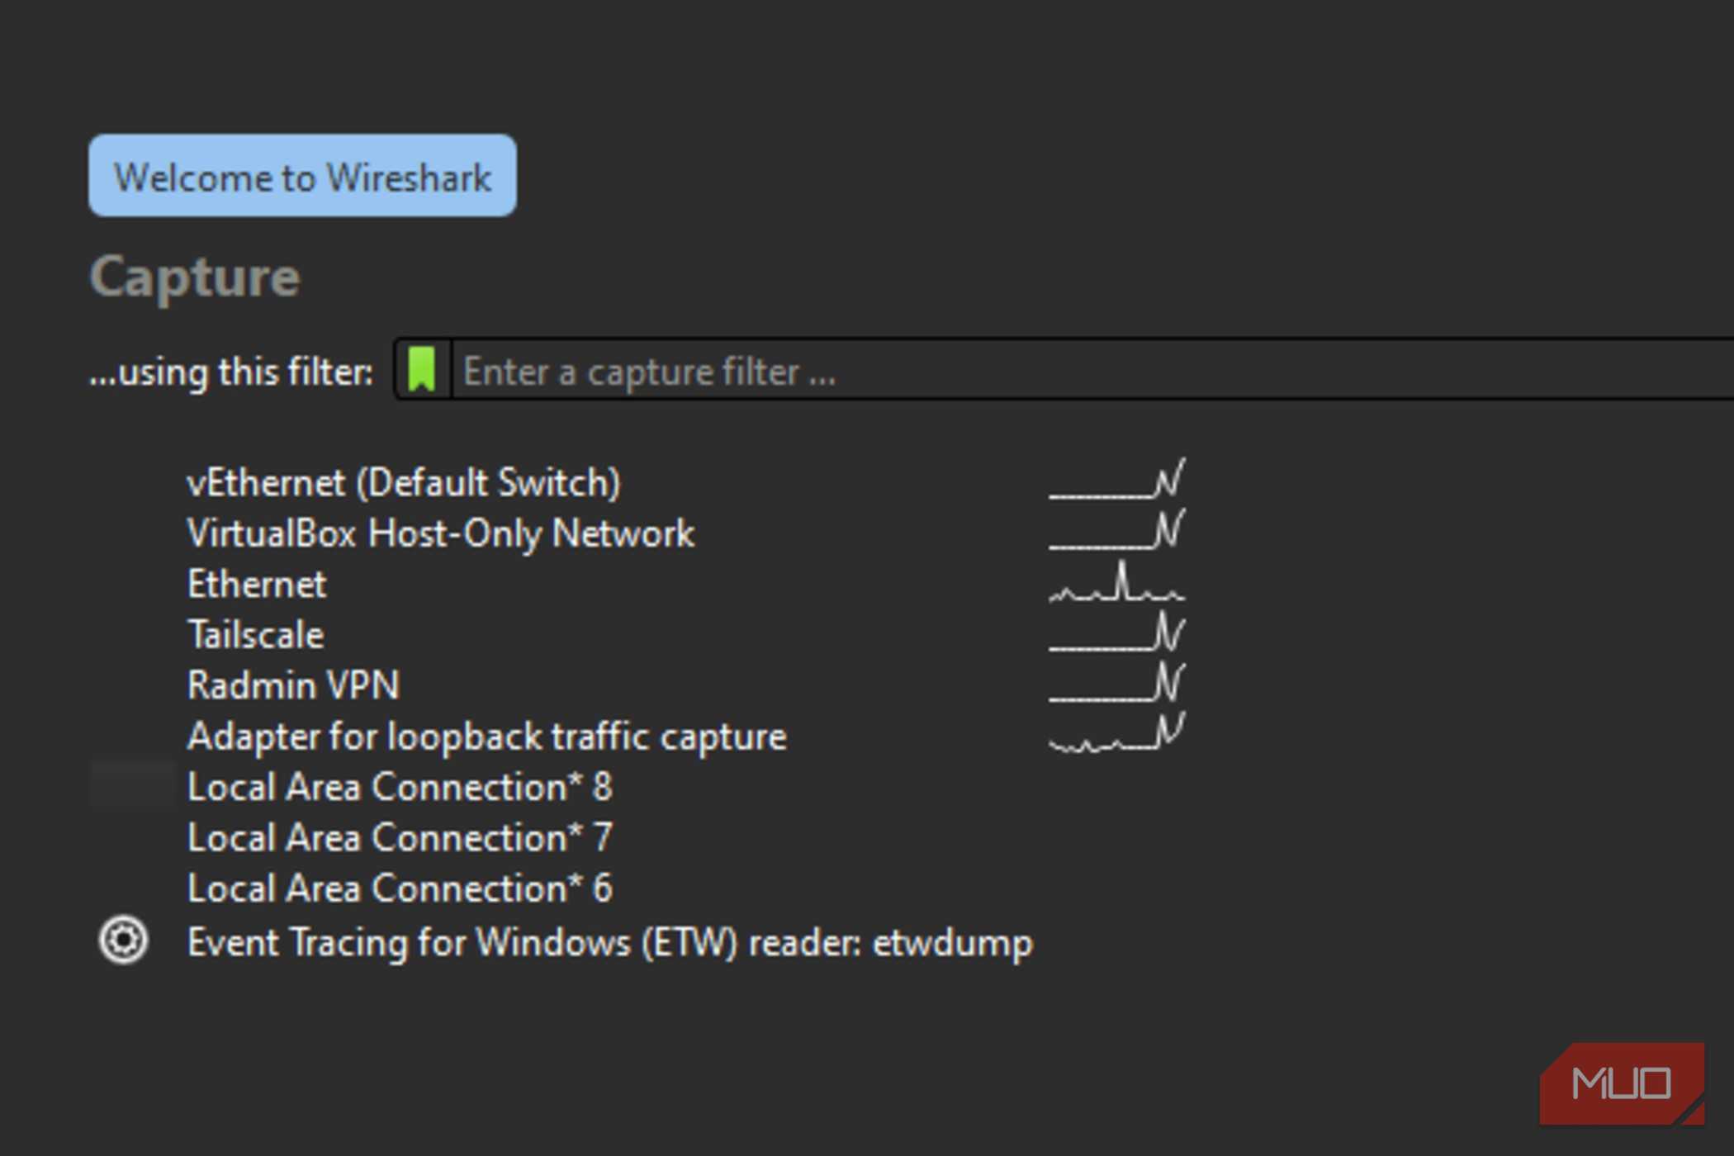Select the Radmin VPN interface

293,685
